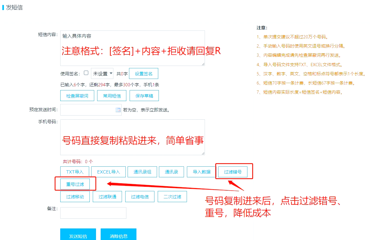Click the 设置签名 button
Viewport: 370px width, 240px height.
click(x=144, y=74)
